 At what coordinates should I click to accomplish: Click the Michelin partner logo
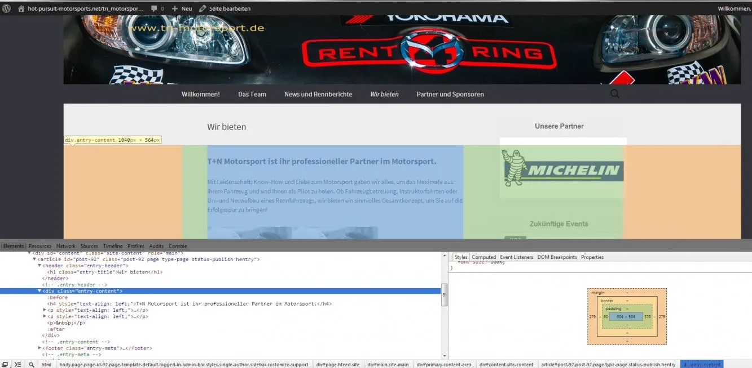[x=562, y=168]
